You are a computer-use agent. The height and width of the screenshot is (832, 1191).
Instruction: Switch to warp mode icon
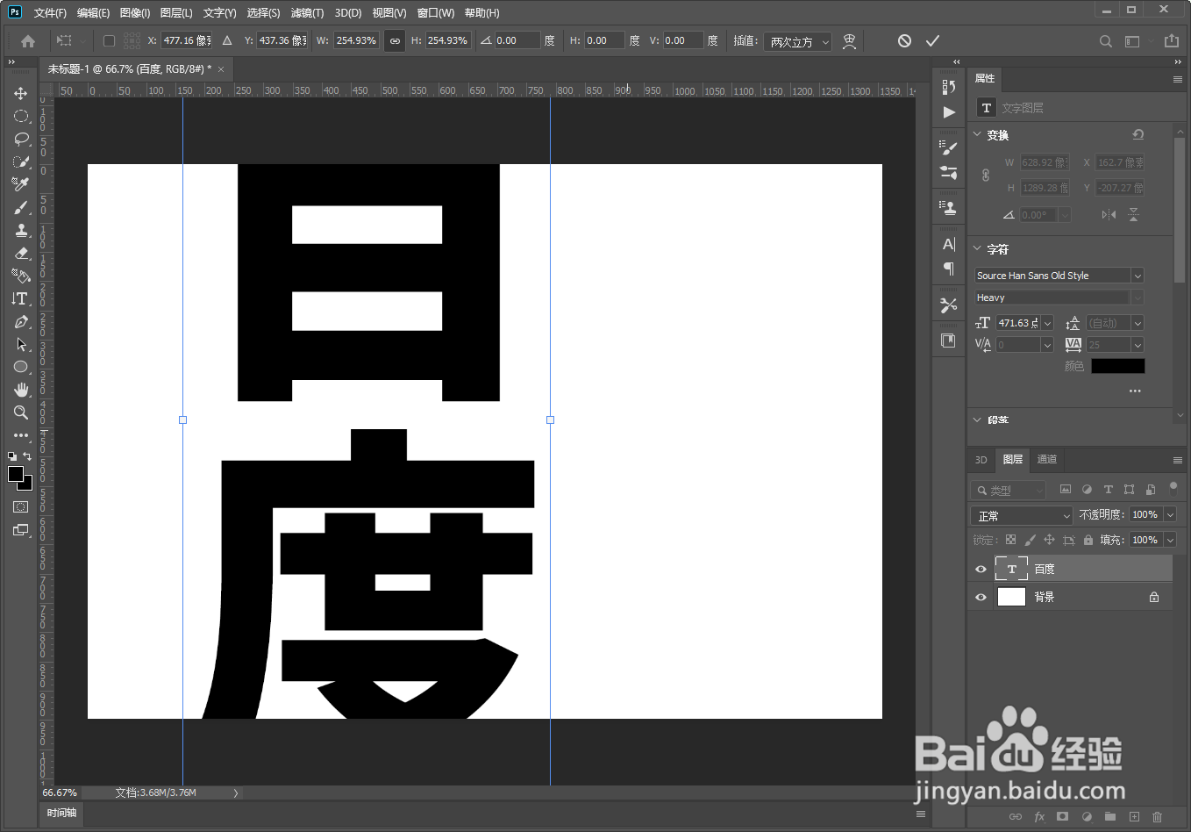coord(849,40)
